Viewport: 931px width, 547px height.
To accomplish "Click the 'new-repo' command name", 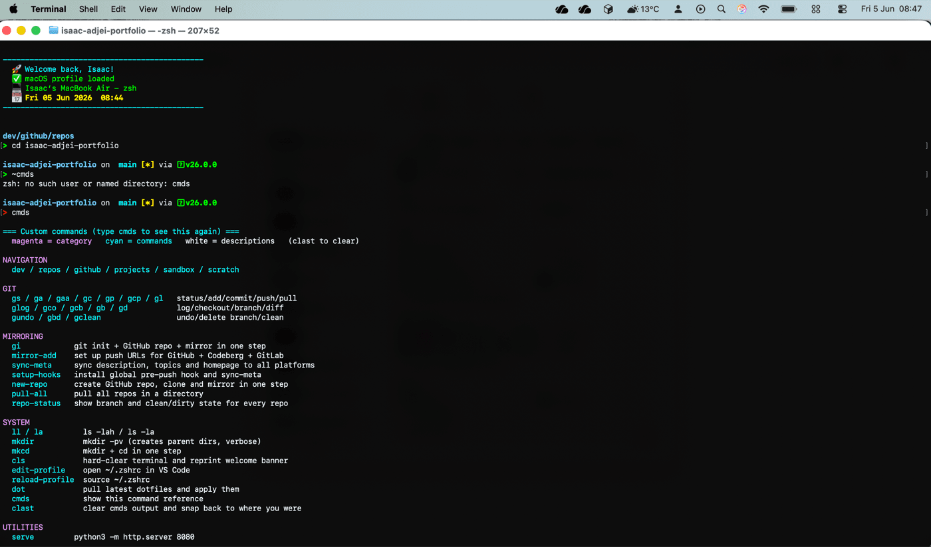I will [29, 384].
